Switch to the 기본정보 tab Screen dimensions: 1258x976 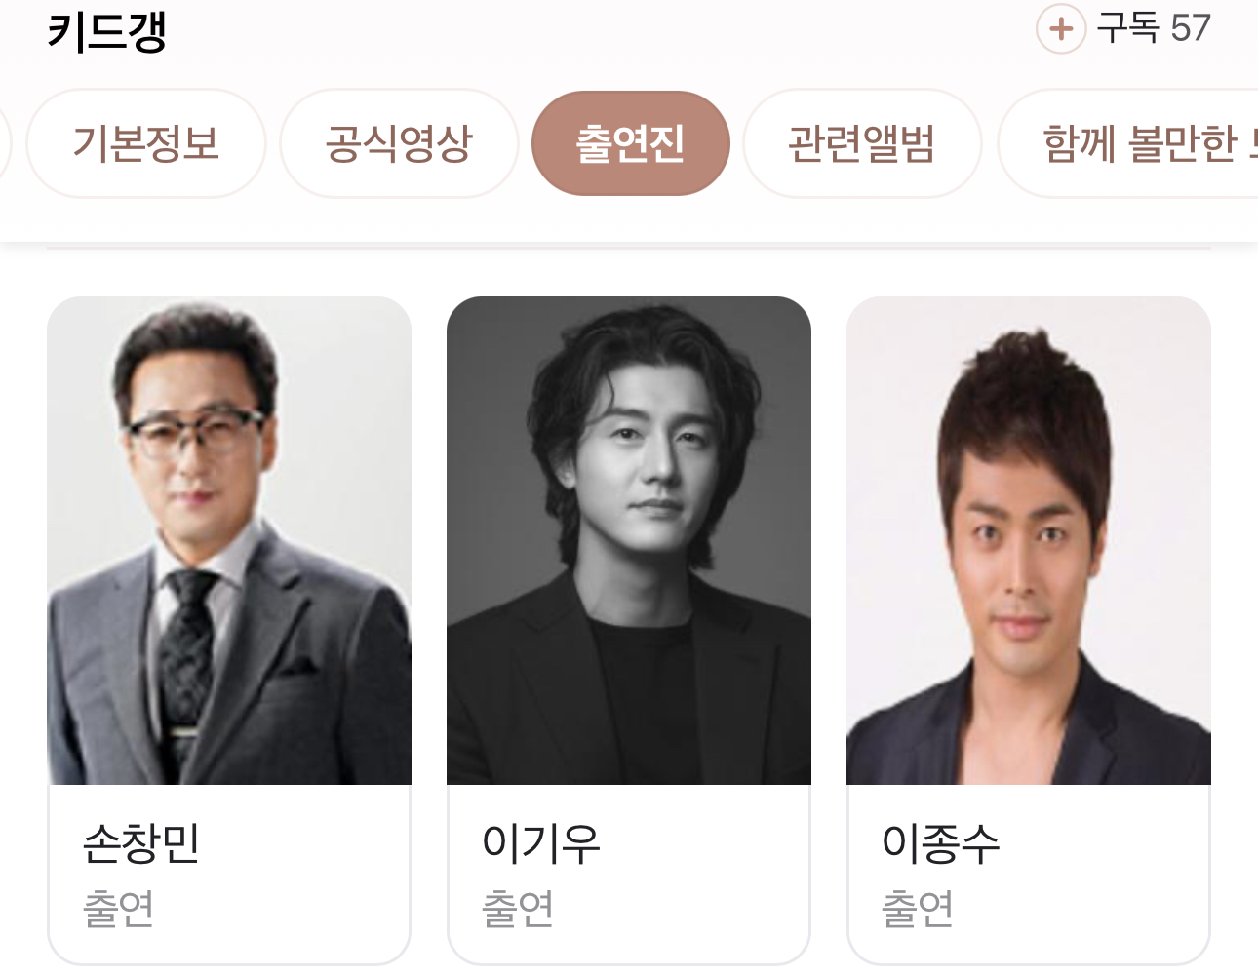(146, 143)
